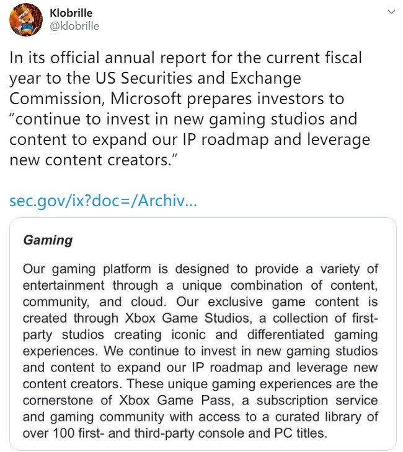Open the sec.gov document link
The height and width of the screenshot is (452, 403).
point(104,201)
